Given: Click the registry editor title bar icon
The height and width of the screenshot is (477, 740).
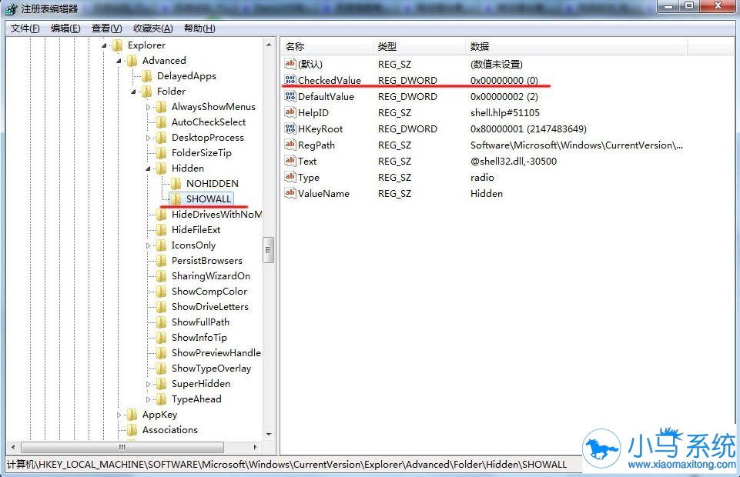Looking at the screenshot, I should pos(12,9).
